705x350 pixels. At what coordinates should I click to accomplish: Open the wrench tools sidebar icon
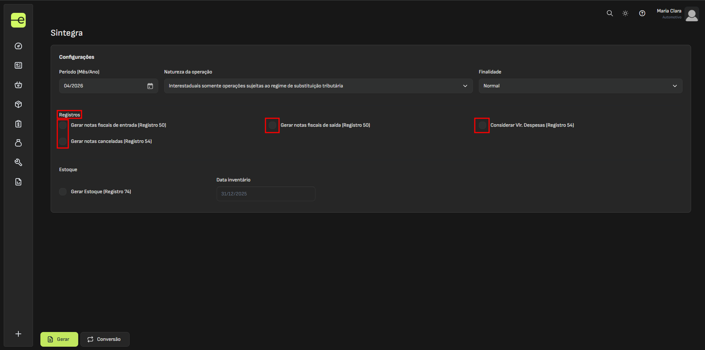click(18, 162)
